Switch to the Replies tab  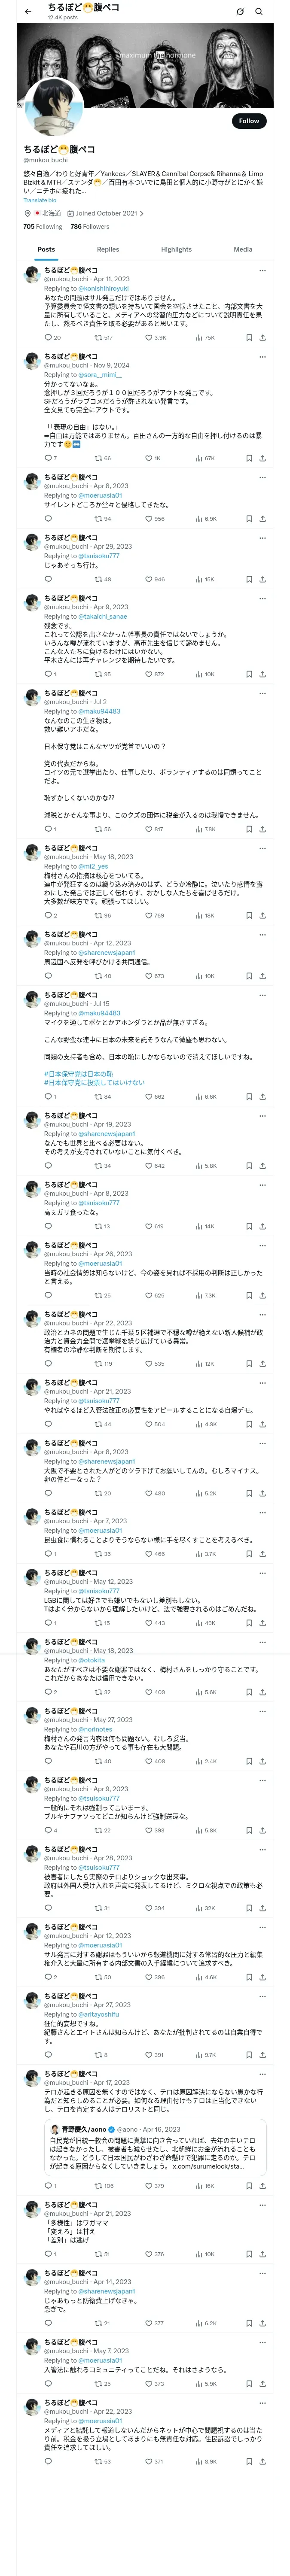(x=108, y=249)
